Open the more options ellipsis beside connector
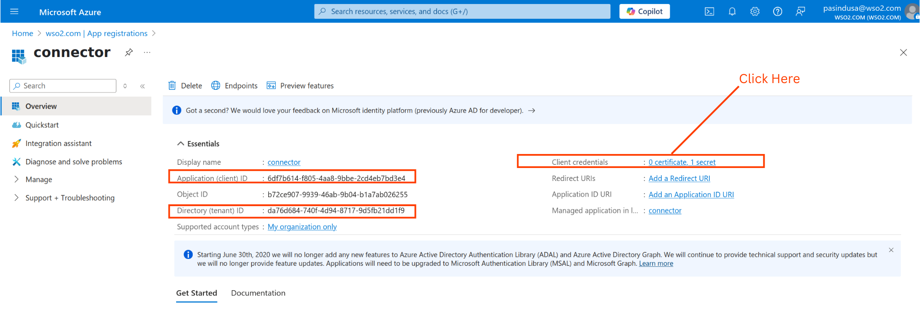This screenshot has height=322, width=920. coord(147,52)
